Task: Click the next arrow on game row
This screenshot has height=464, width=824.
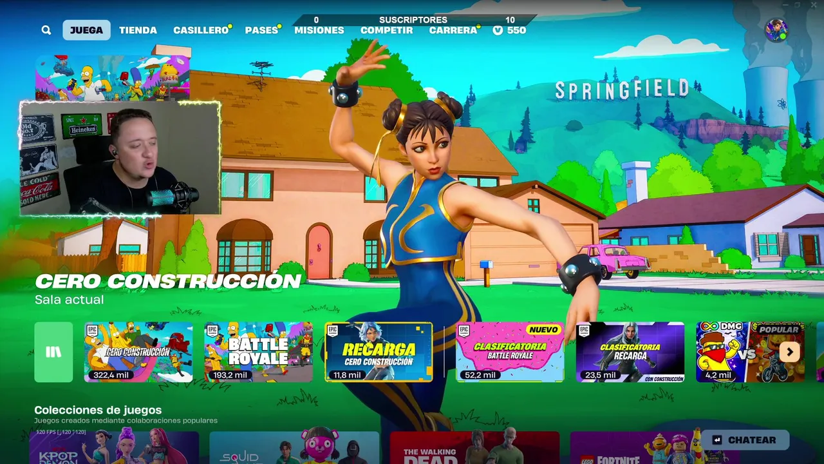Action: click(x=789, y=352)
